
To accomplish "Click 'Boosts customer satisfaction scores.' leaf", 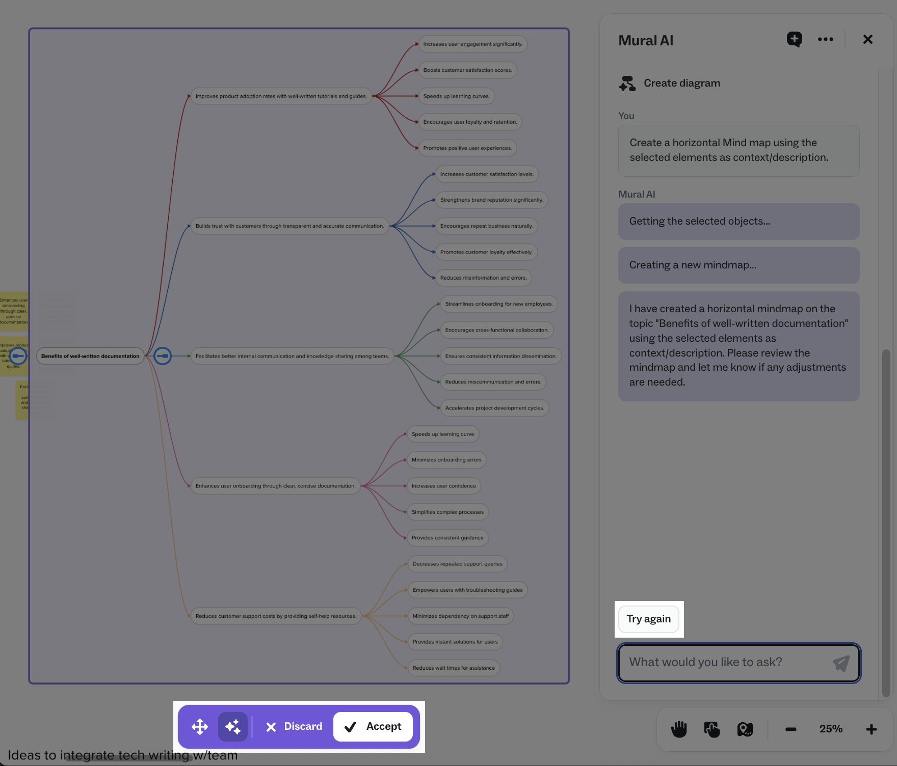I will tap(468, 70).
